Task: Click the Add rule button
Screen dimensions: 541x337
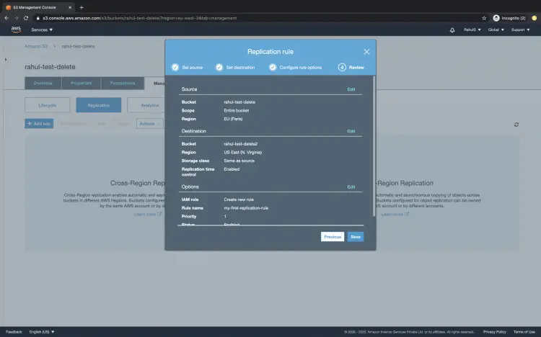Action: coord(39,124)
